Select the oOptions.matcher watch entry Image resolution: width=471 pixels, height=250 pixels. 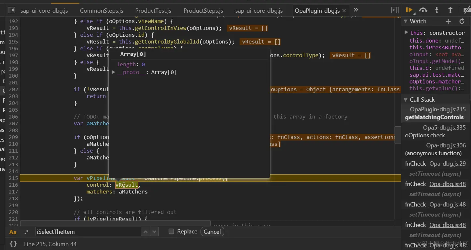pos(437,81)
